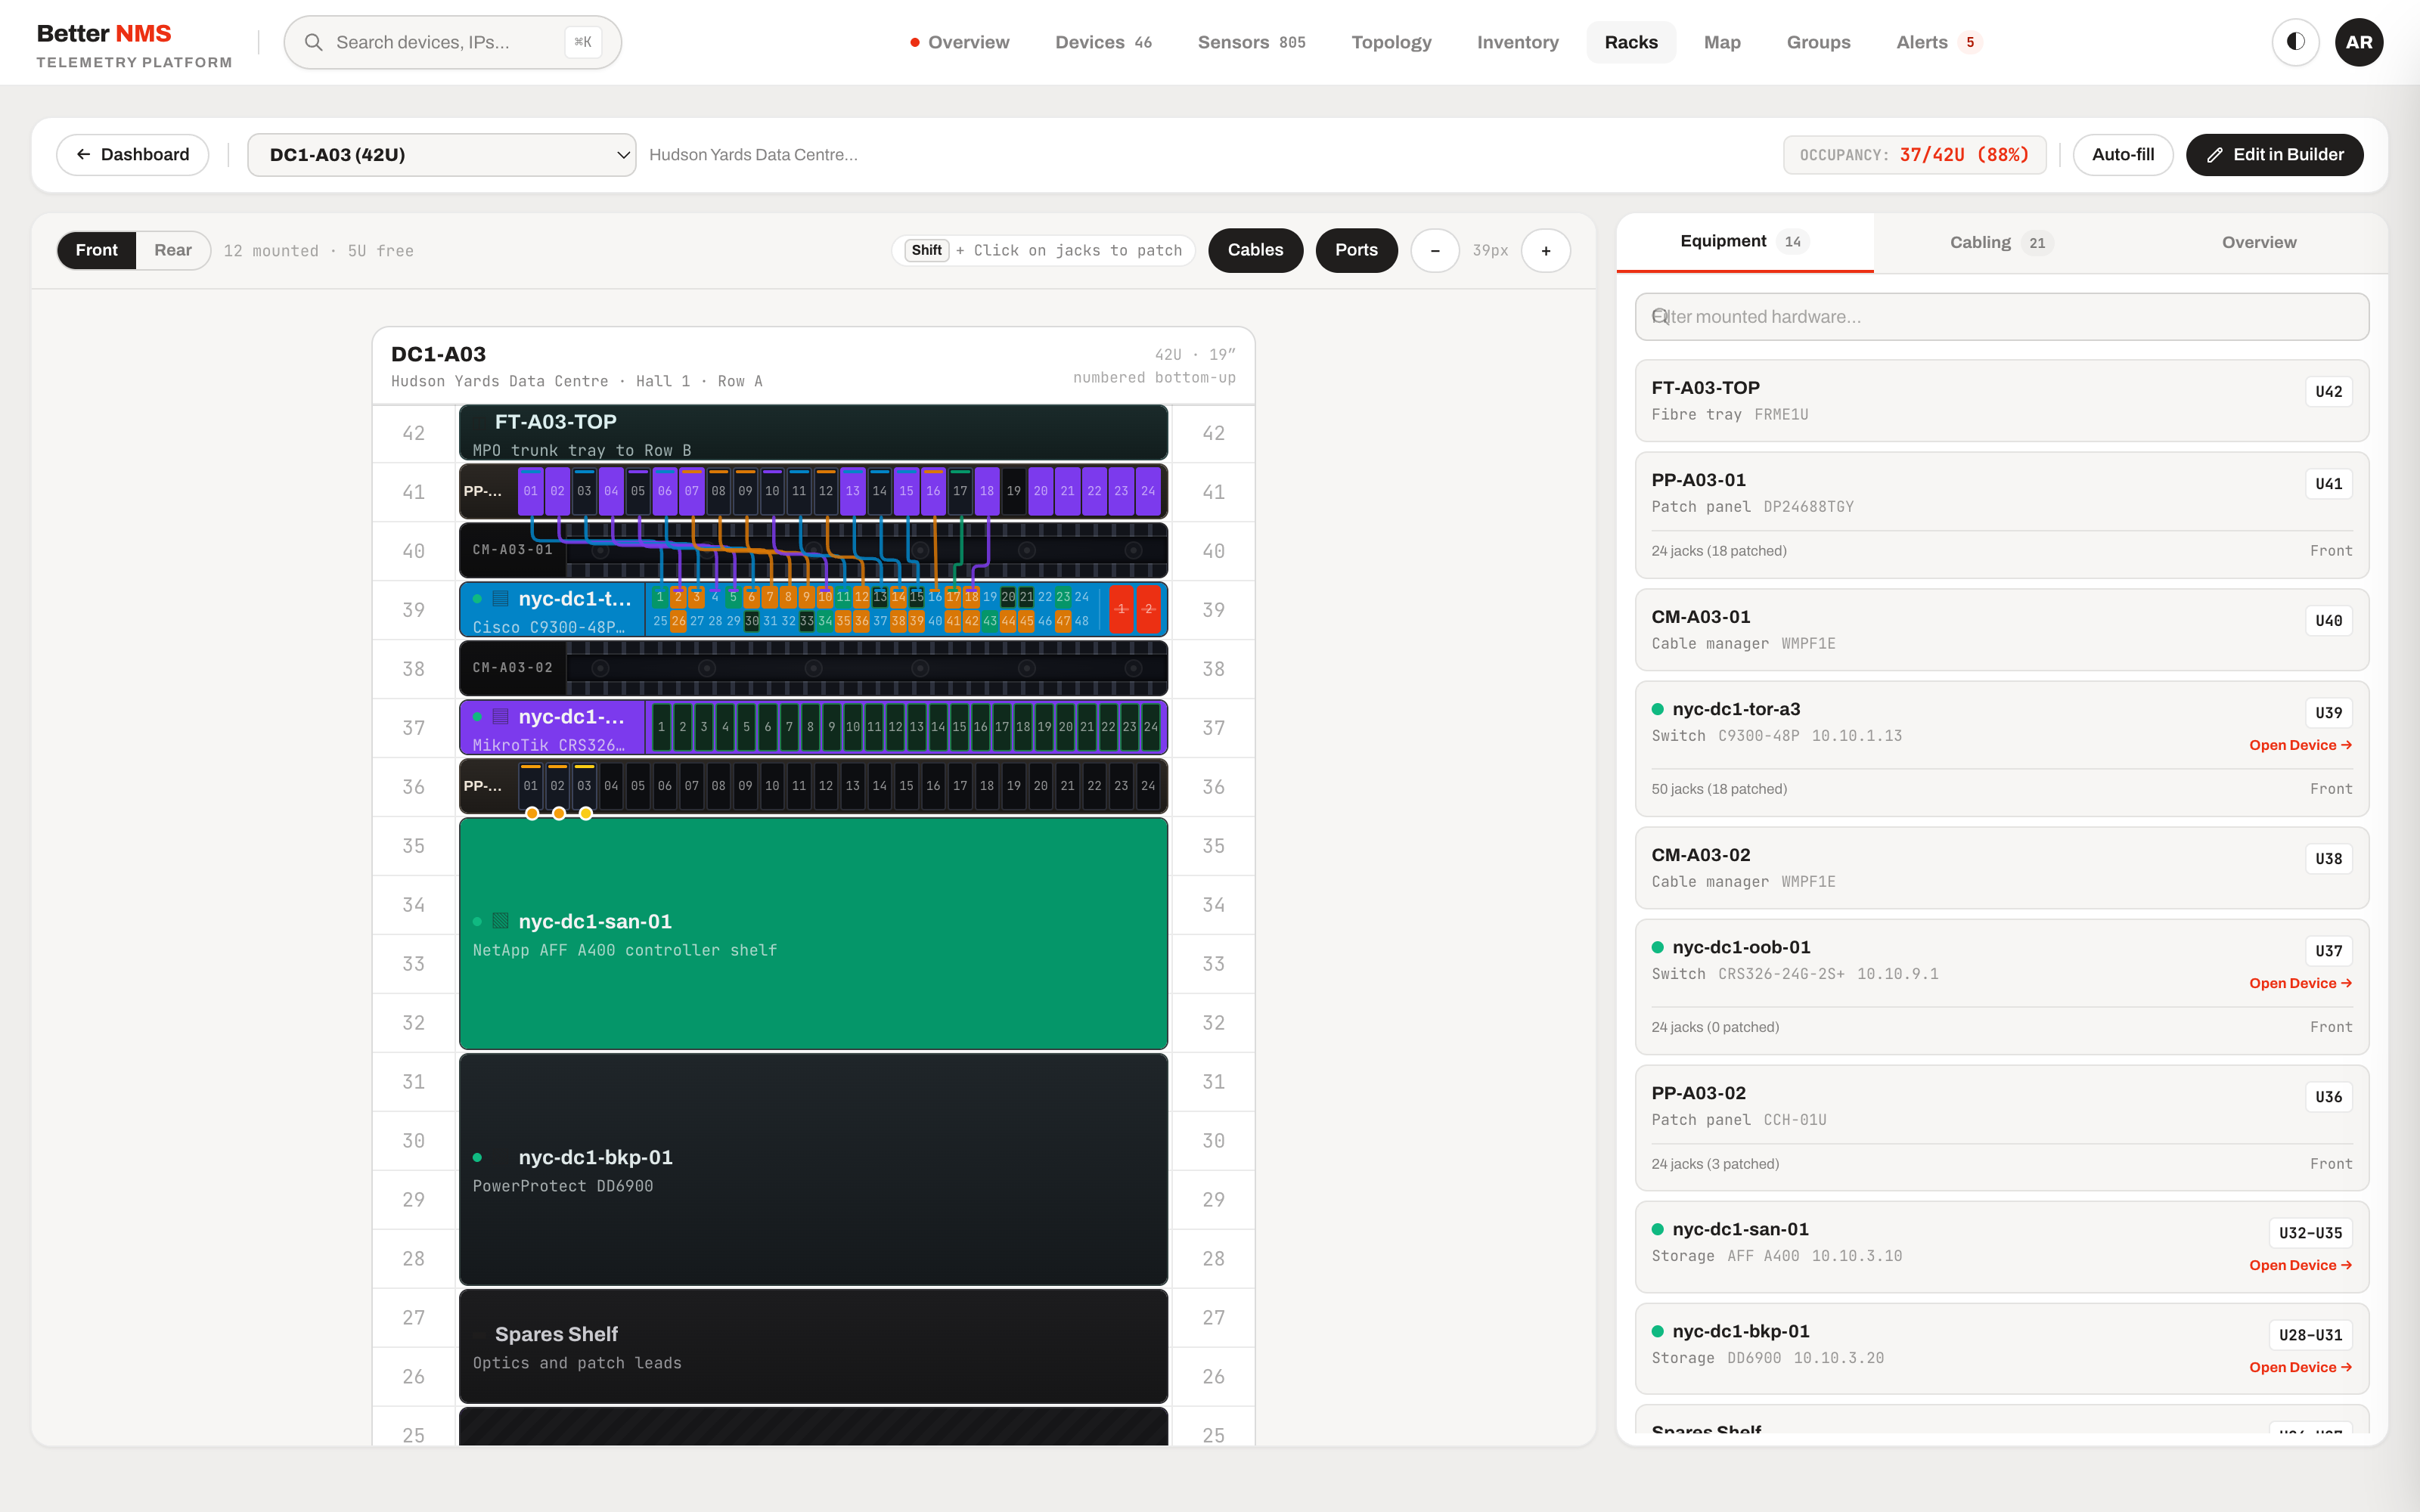Select the FT-A03-TOP fibre tray in rack

coord(813,433)
